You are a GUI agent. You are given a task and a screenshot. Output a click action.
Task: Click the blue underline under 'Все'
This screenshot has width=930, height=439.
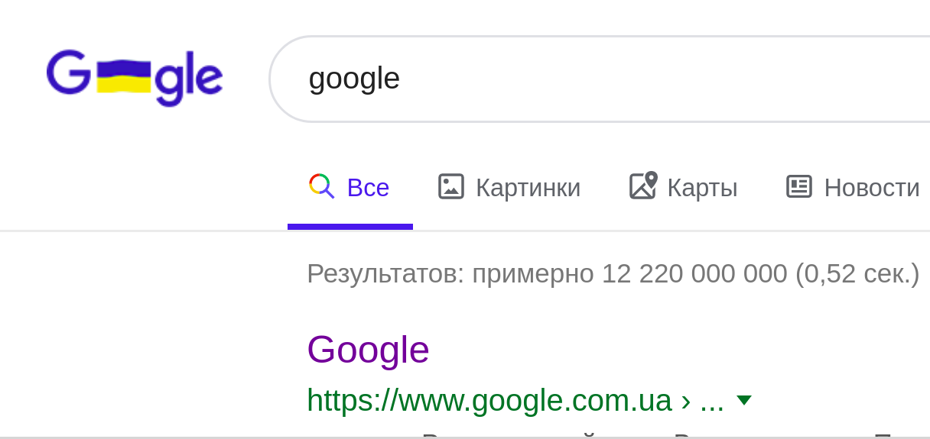click(x=350, y=227)
